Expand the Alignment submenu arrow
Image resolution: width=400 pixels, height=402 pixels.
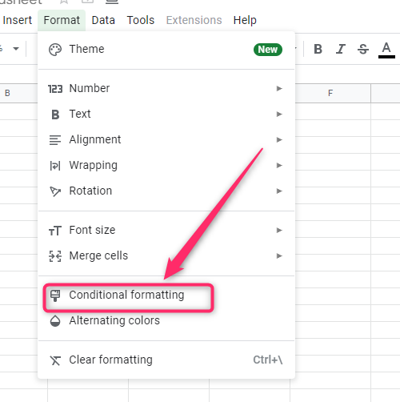coord(279,139)
